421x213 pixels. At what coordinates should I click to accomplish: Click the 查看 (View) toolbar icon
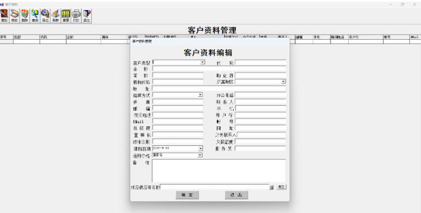point(66,16)
